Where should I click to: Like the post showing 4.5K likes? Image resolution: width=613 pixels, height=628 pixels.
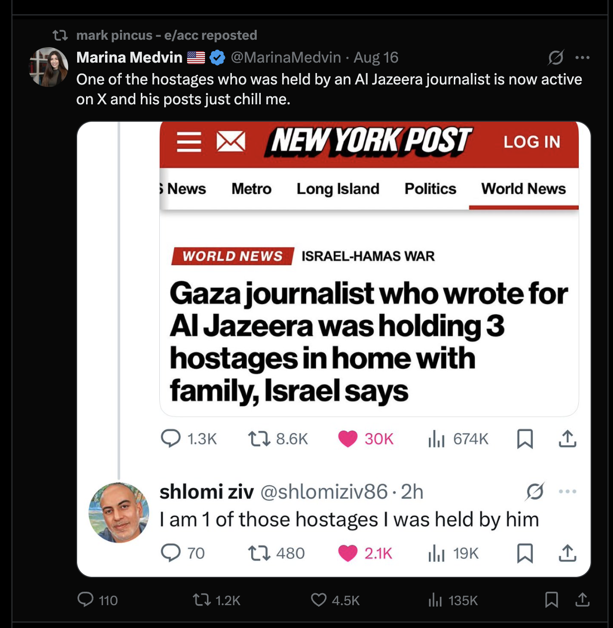click(x=335, y=600)
